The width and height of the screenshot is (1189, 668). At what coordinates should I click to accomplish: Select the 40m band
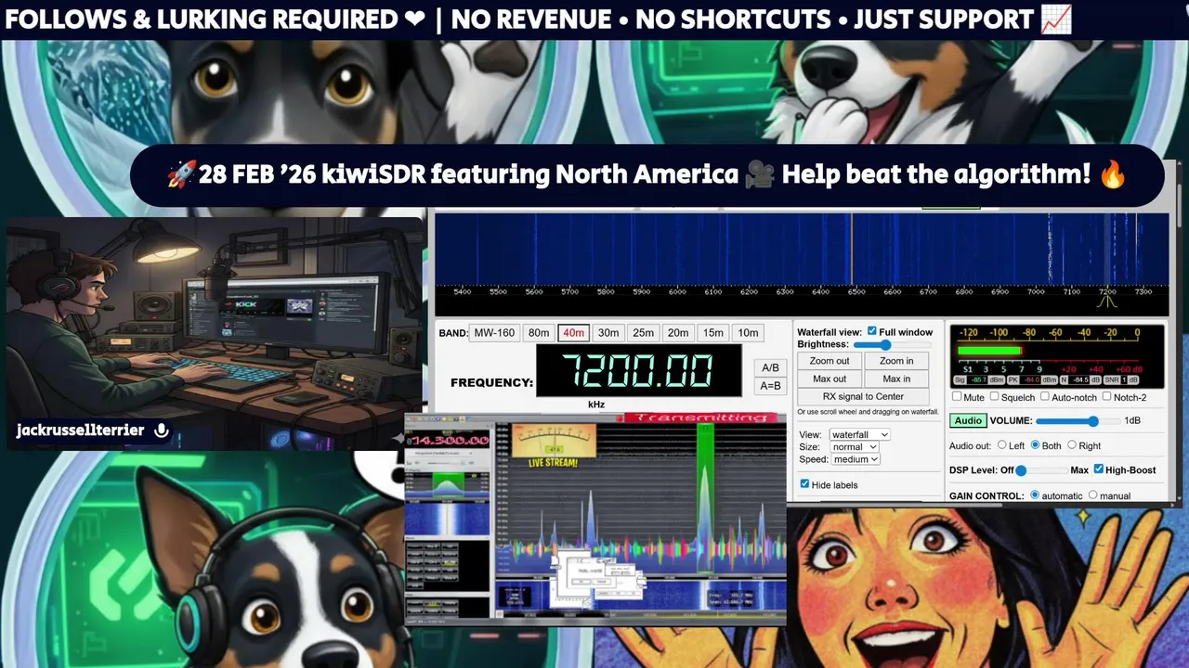[573, 332]
